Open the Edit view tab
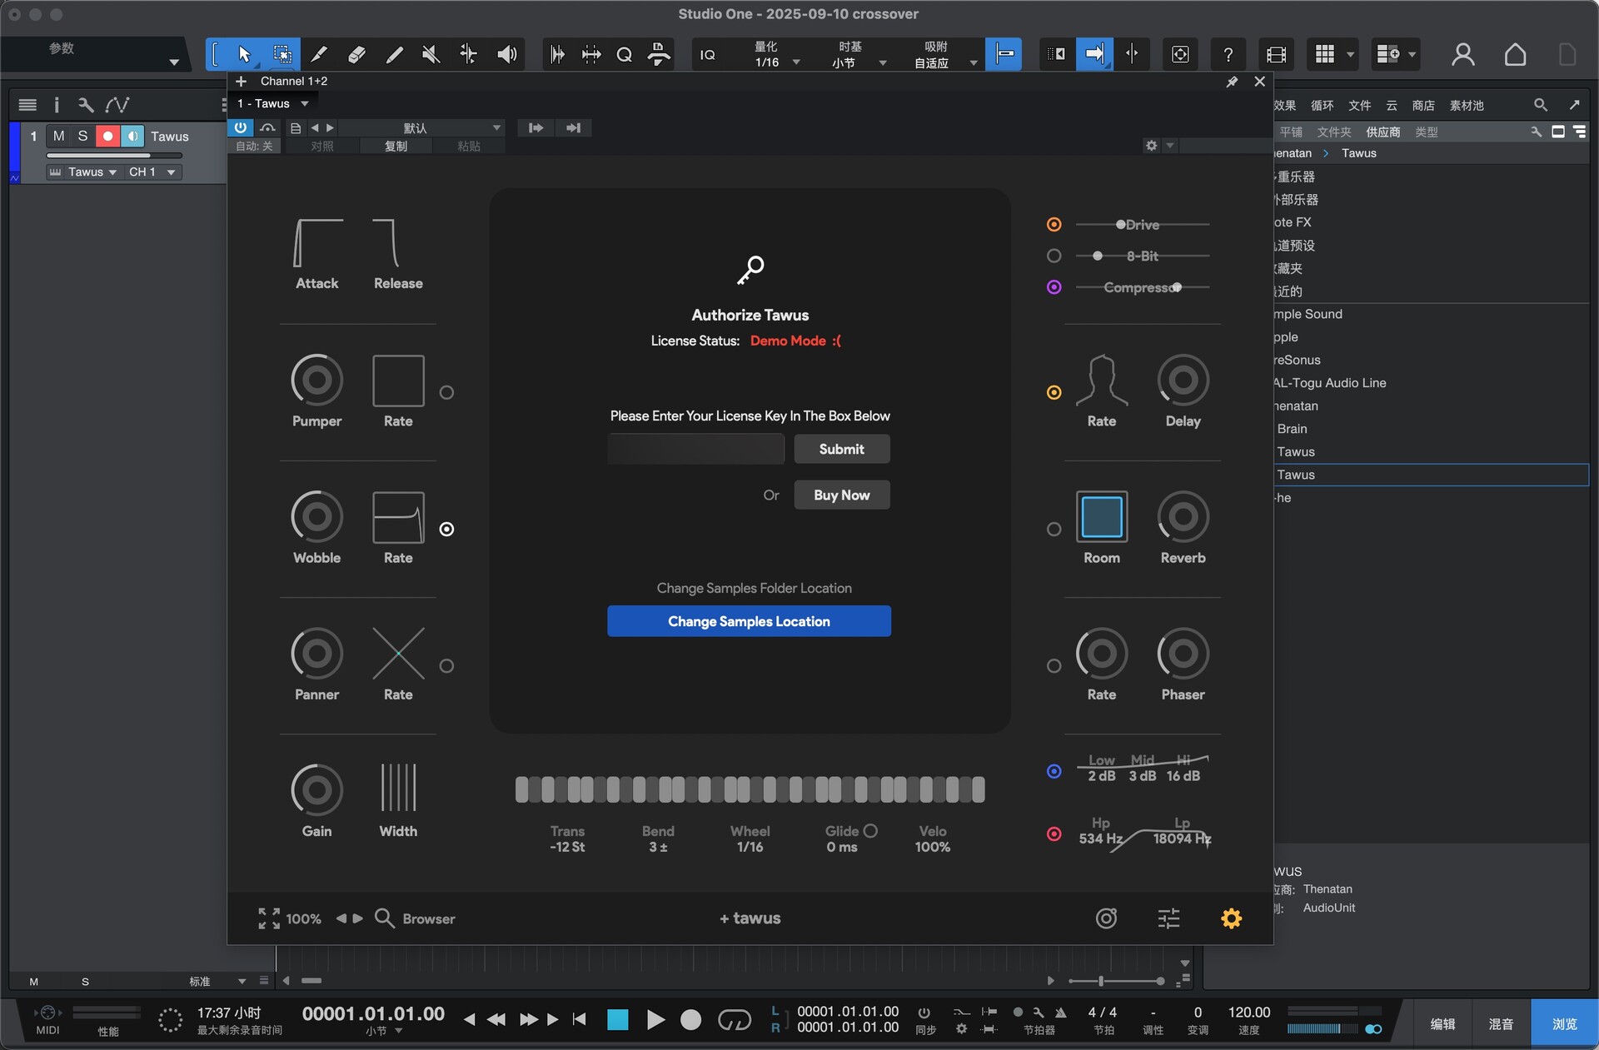Viewport: 1599px width, 1050px height. tap(1442, 1023)
